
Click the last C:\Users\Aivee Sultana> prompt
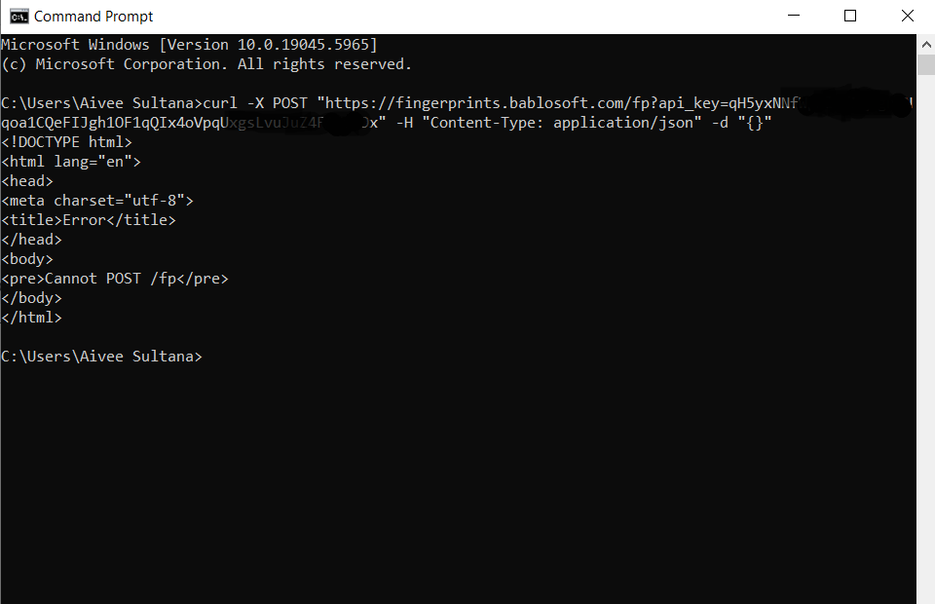[x=101, y=357]
